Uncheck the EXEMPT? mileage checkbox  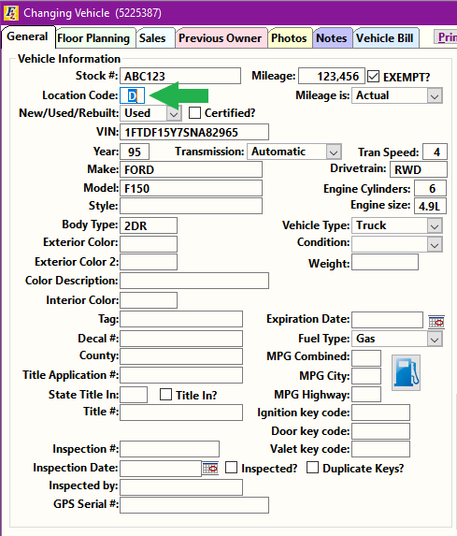point(373,76)
